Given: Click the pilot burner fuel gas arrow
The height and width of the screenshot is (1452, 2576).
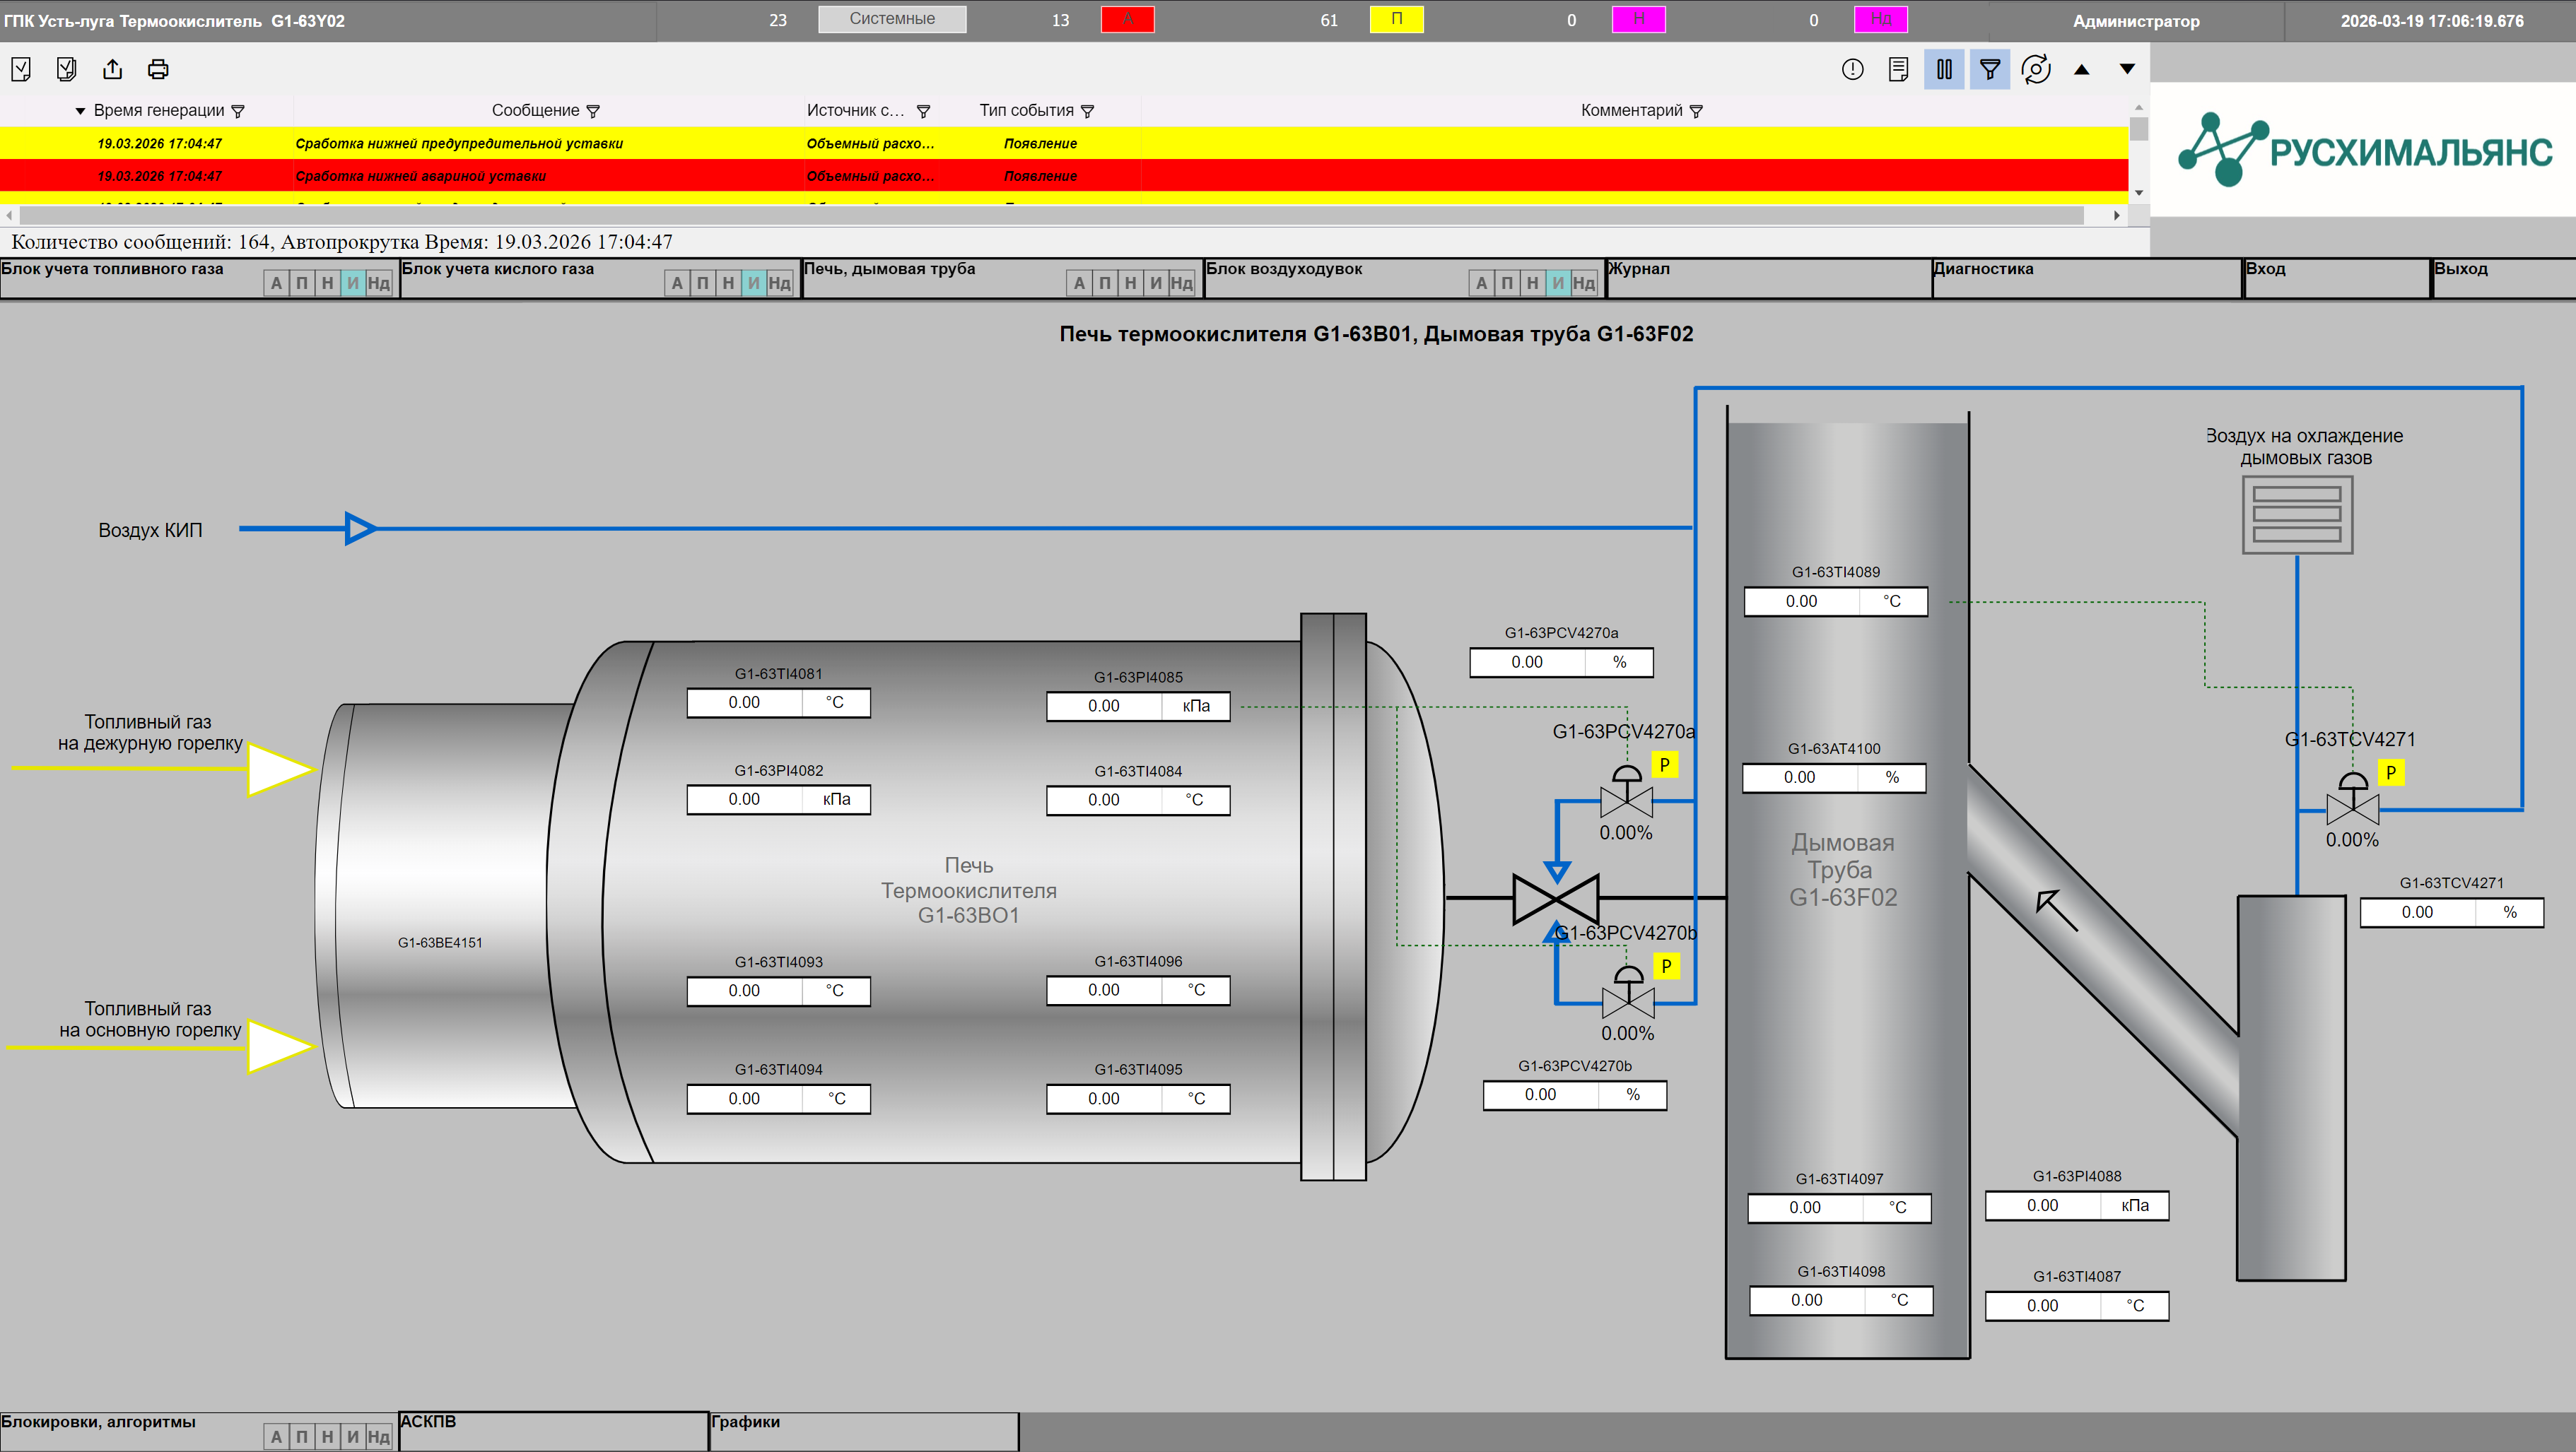Looking at the screenshot, I should tap(281, 769).
